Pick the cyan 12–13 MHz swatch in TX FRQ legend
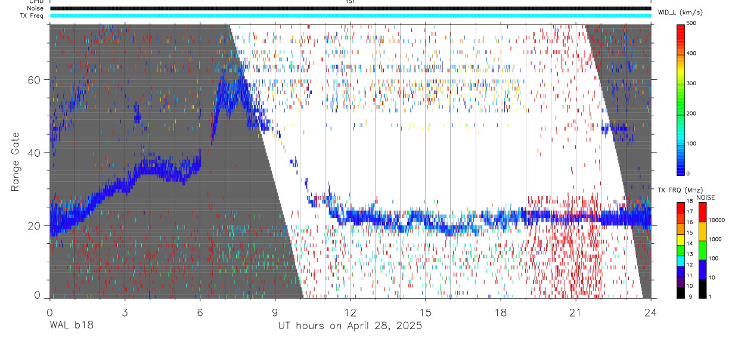The width and height of the screenshot is (732, 338). (x=681, y=261)
